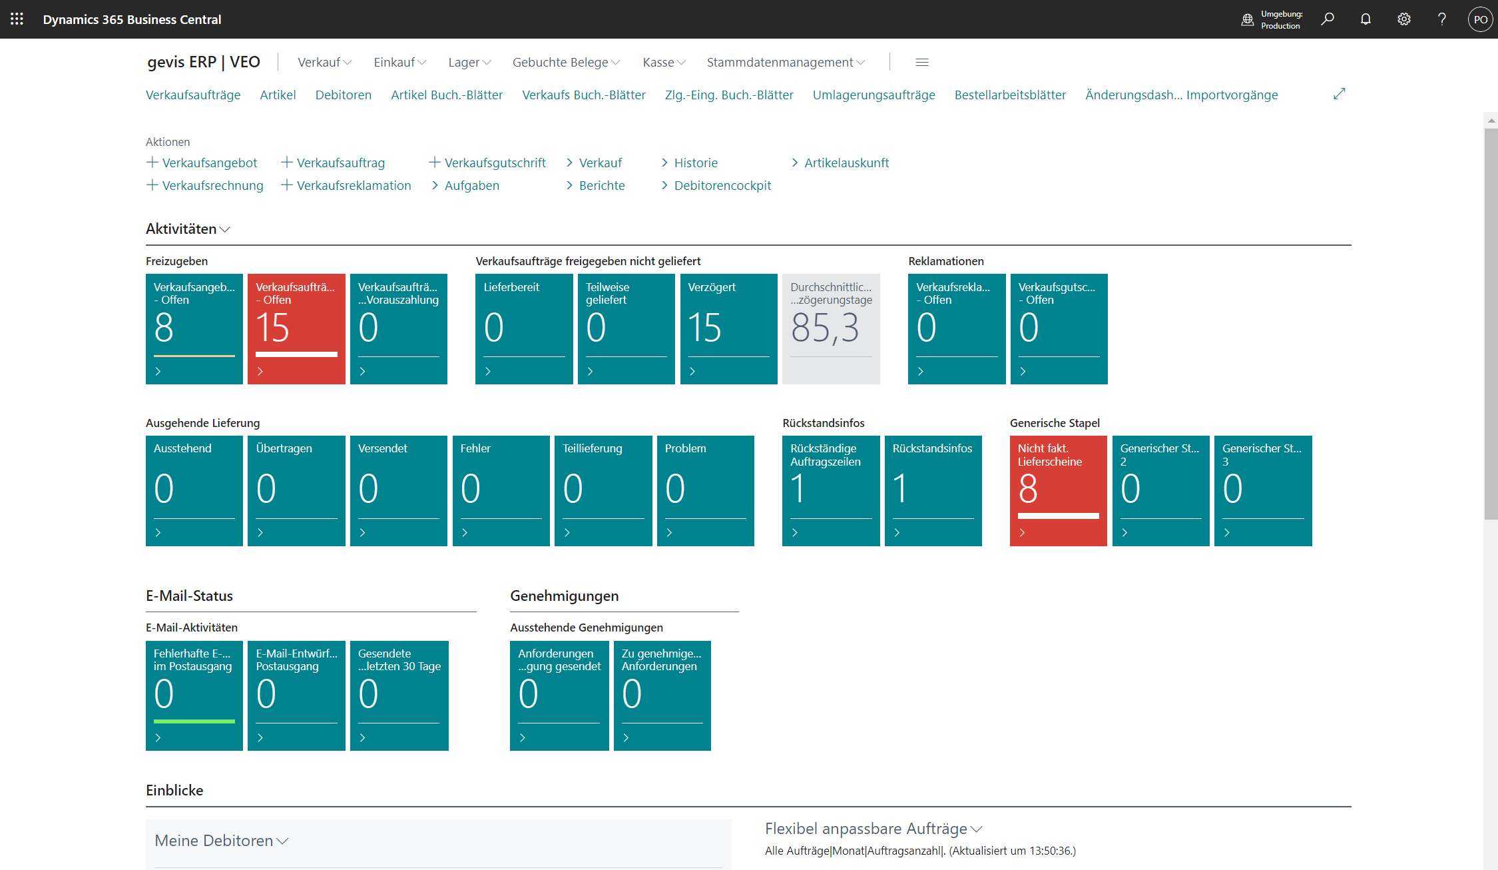Screen dimensions: 1498x870
Task: Open Flexibel anpassbare Aufträge dropdown
Action: tap(874, 829)
